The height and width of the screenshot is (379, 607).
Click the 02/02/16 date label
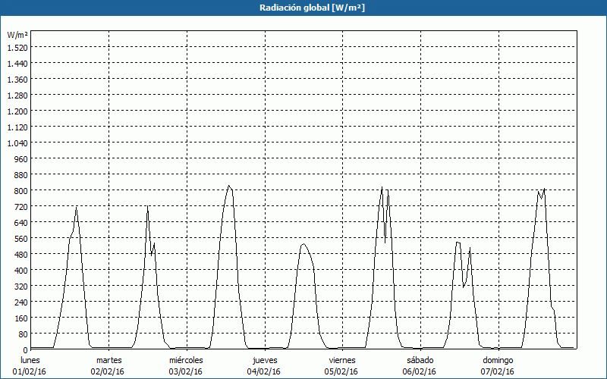pos(108,371)
